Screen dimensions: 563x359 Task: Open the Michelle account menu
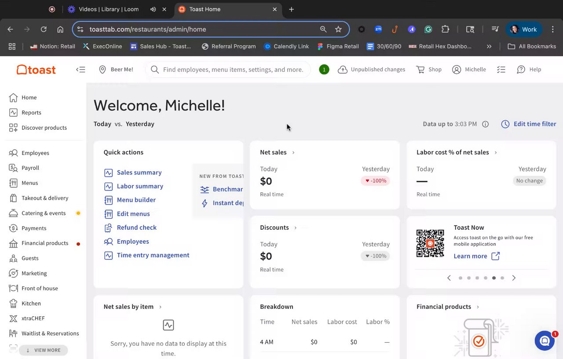(469, 70)
